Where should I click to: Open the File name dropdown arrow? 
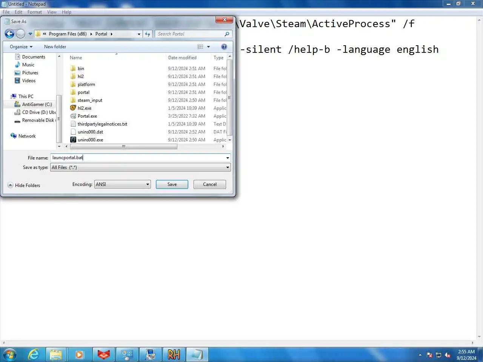tap(228, 158)
